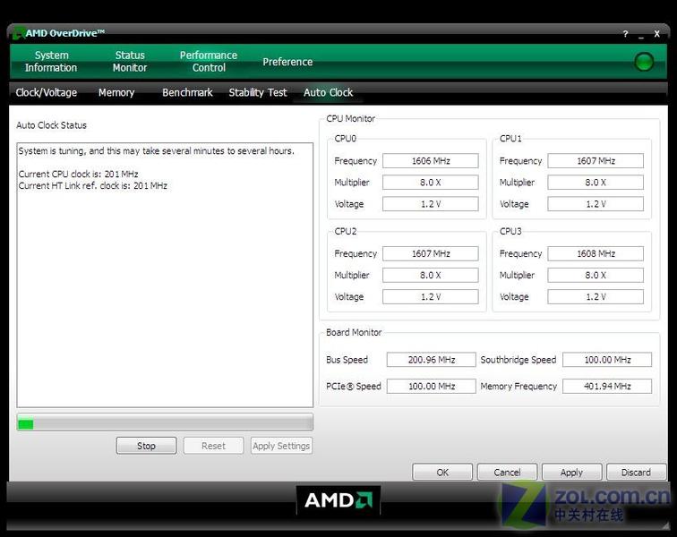Click the CPU1 Voltage value field

(596, 204)
